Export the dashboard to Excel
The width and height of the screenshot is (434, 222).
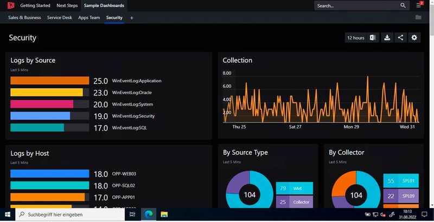click(x=373, y=37)
